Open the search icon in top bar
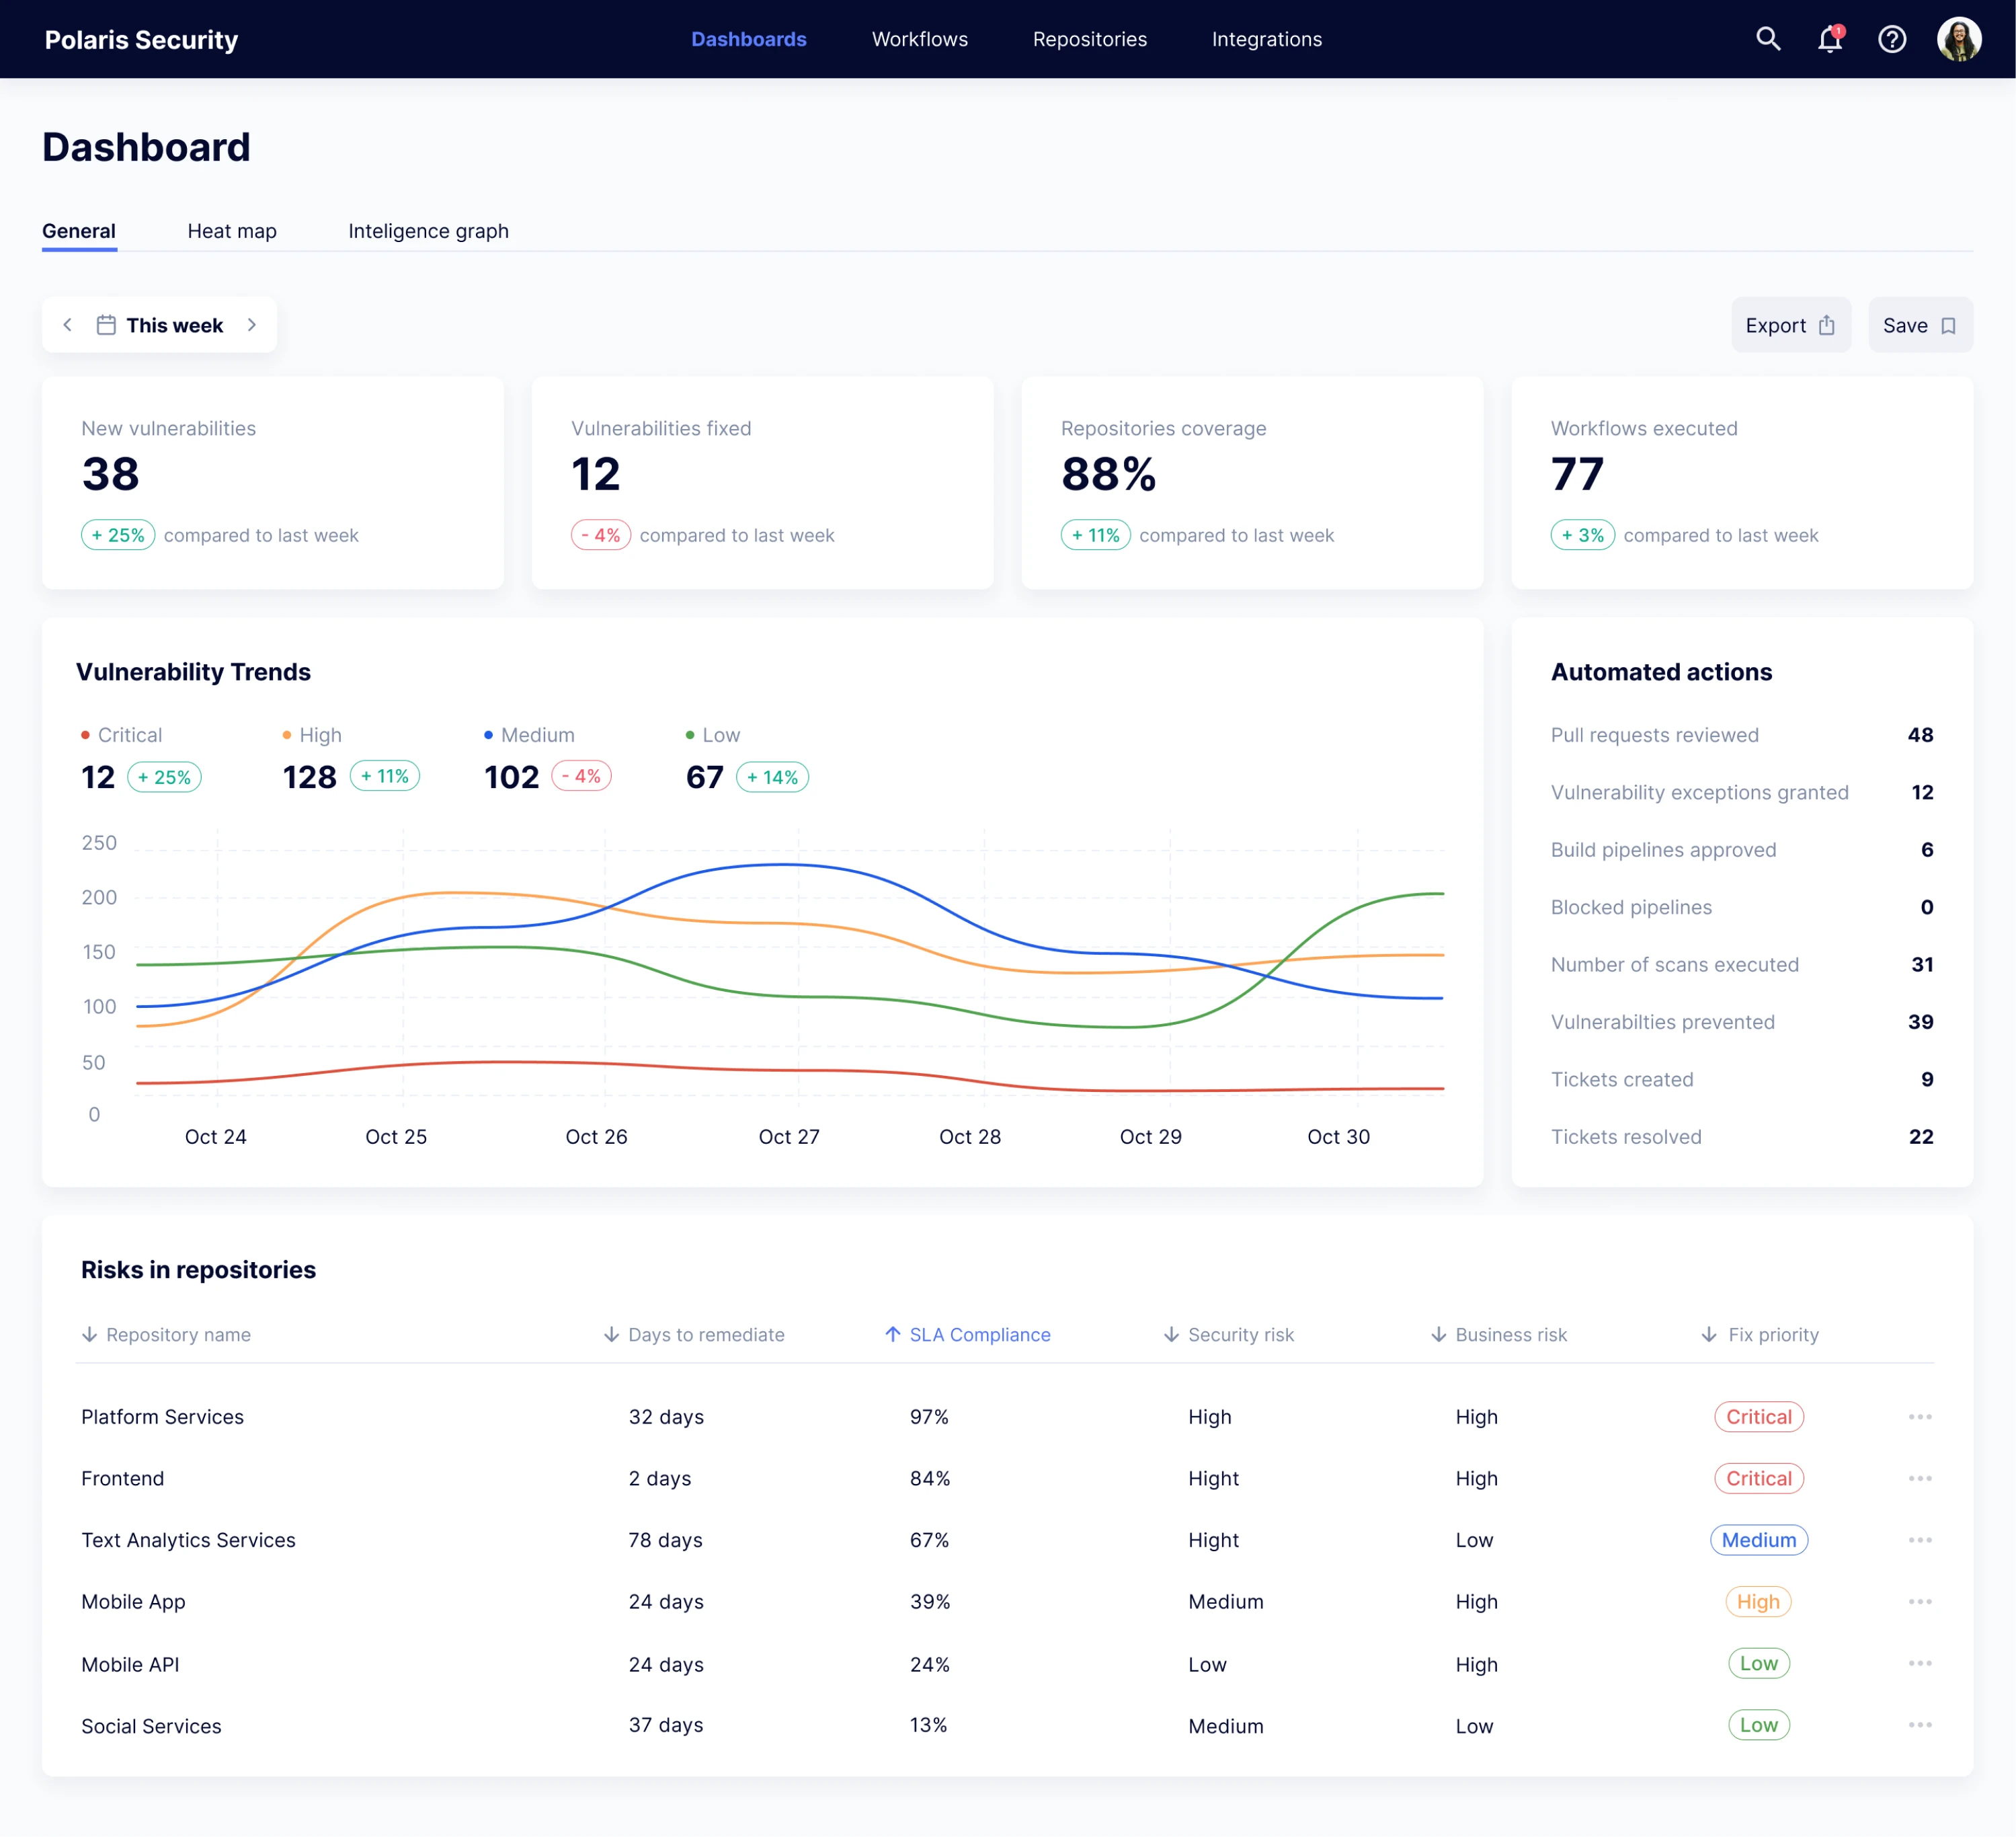 pos(1768,39)
